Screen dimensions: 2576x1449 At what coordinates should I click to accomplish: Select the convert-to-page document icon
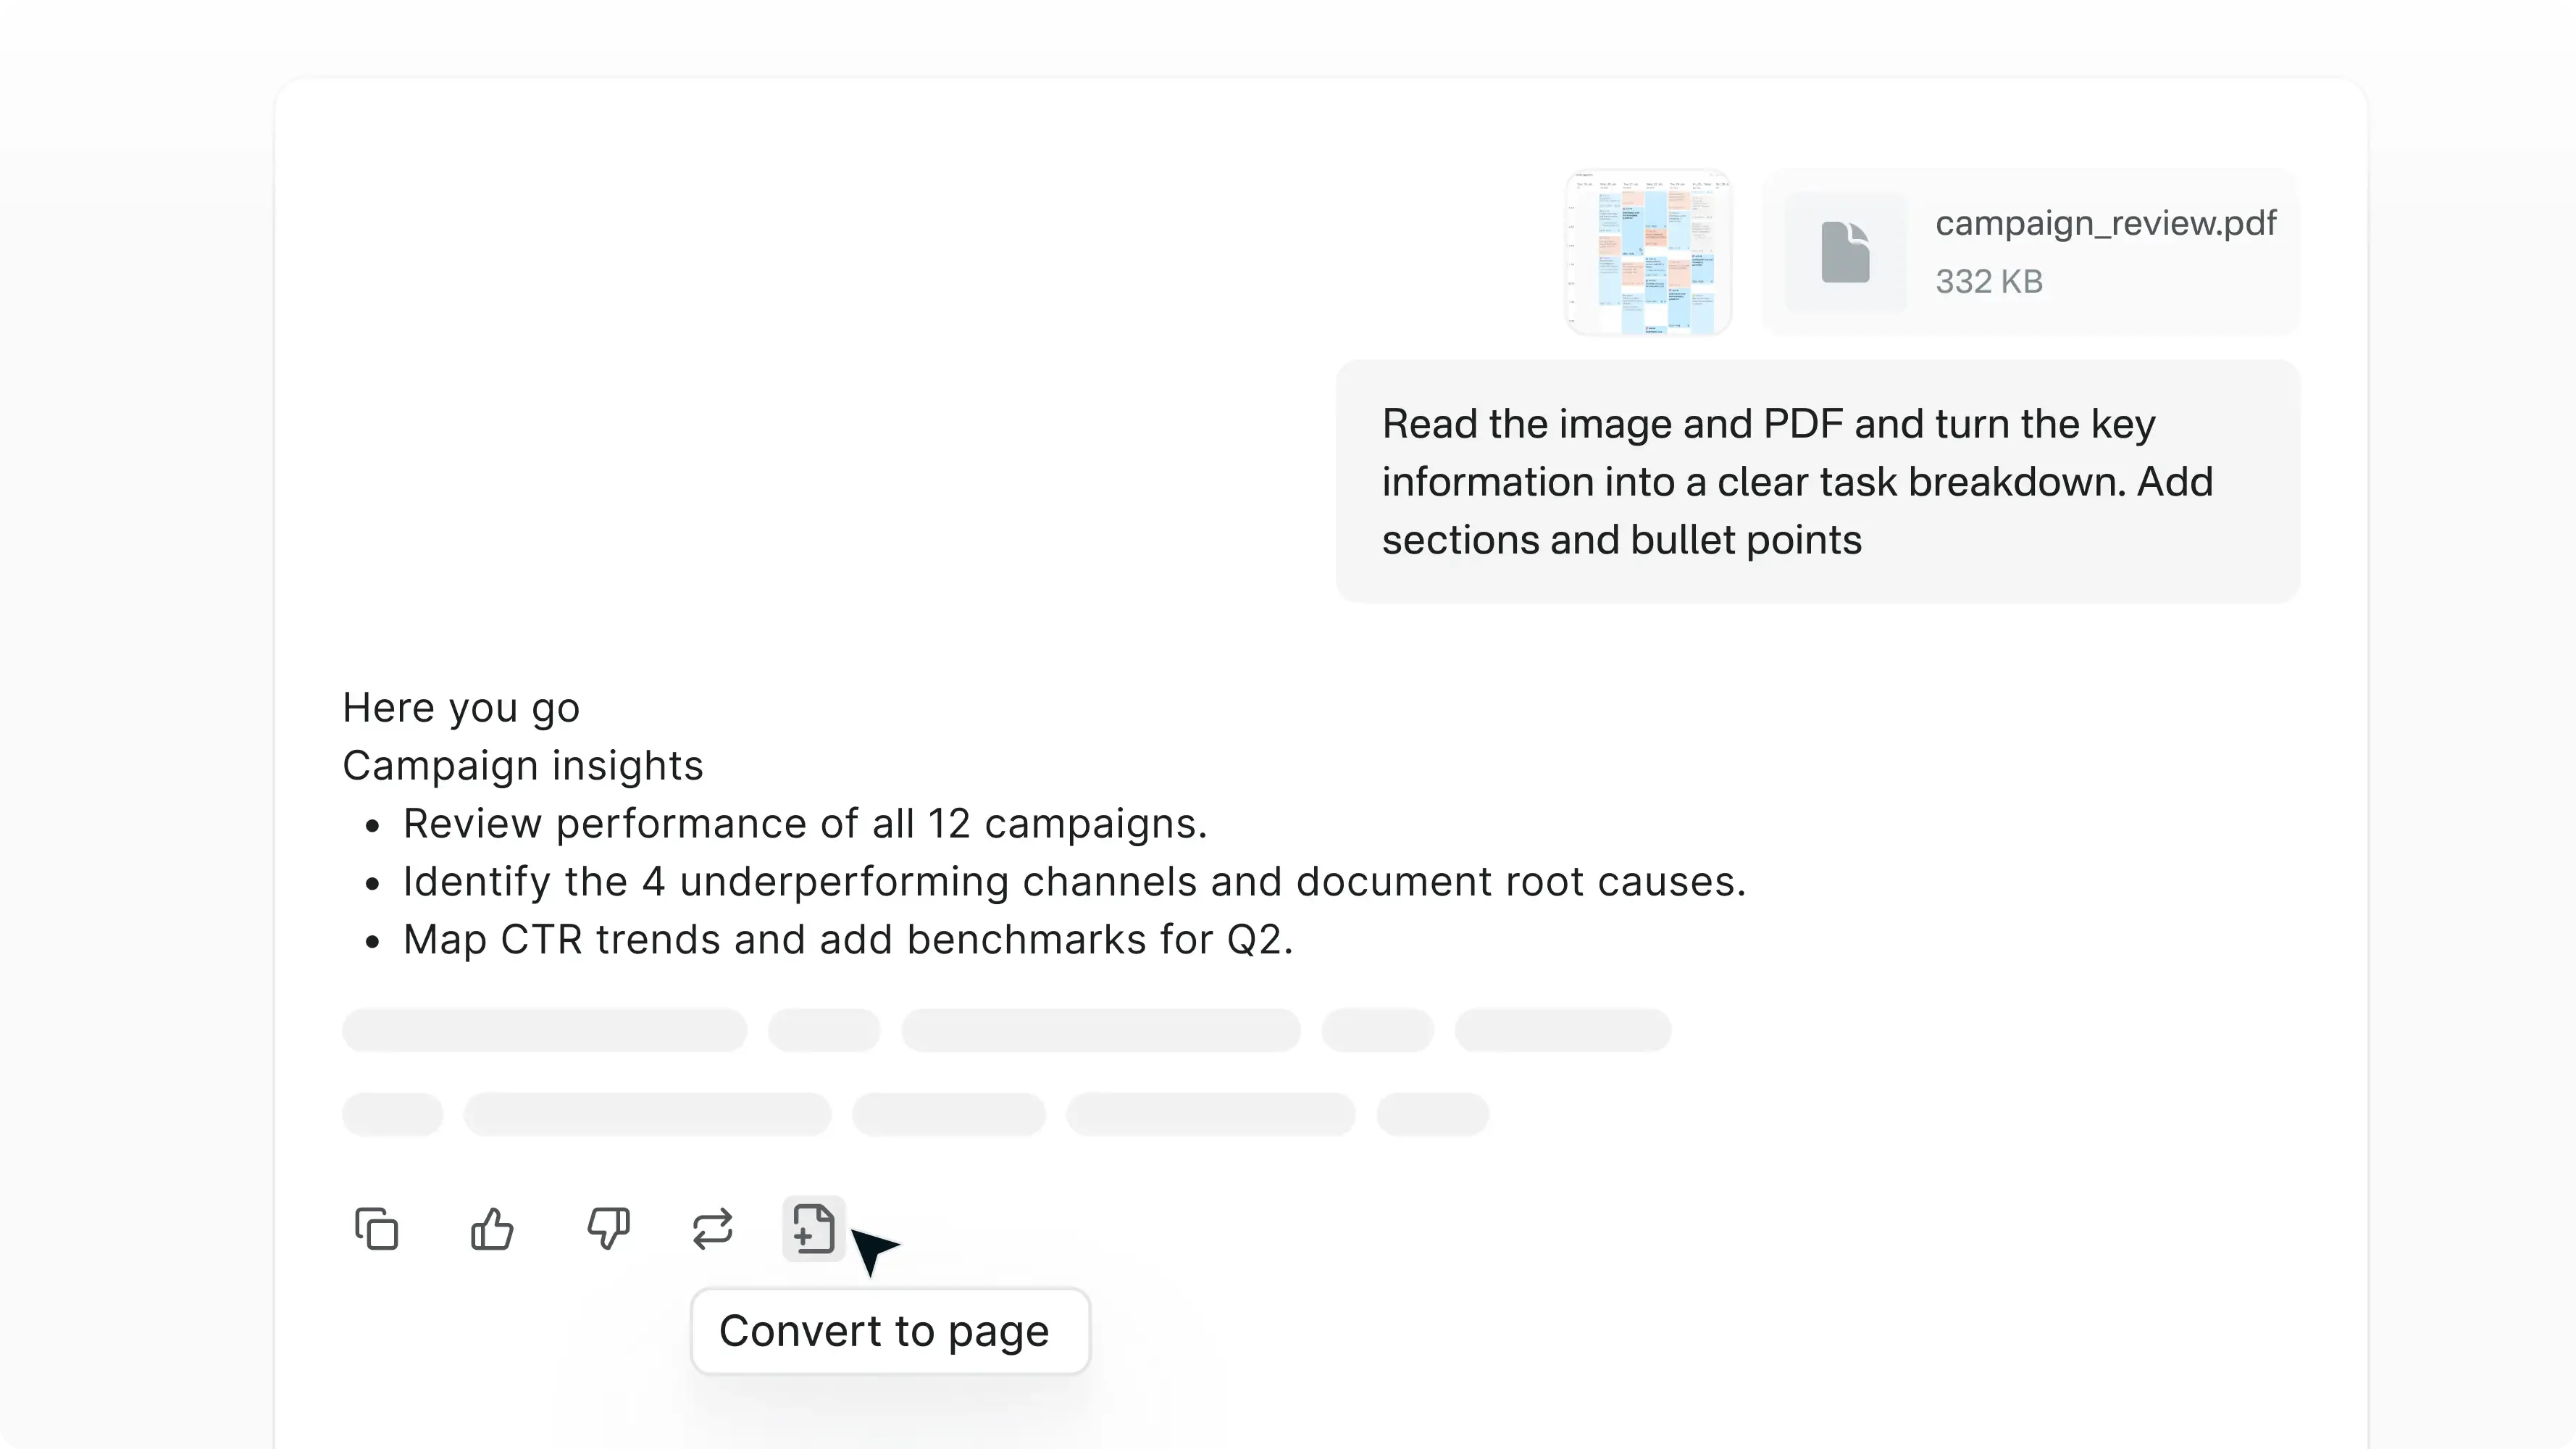[x=812, y=1228]
